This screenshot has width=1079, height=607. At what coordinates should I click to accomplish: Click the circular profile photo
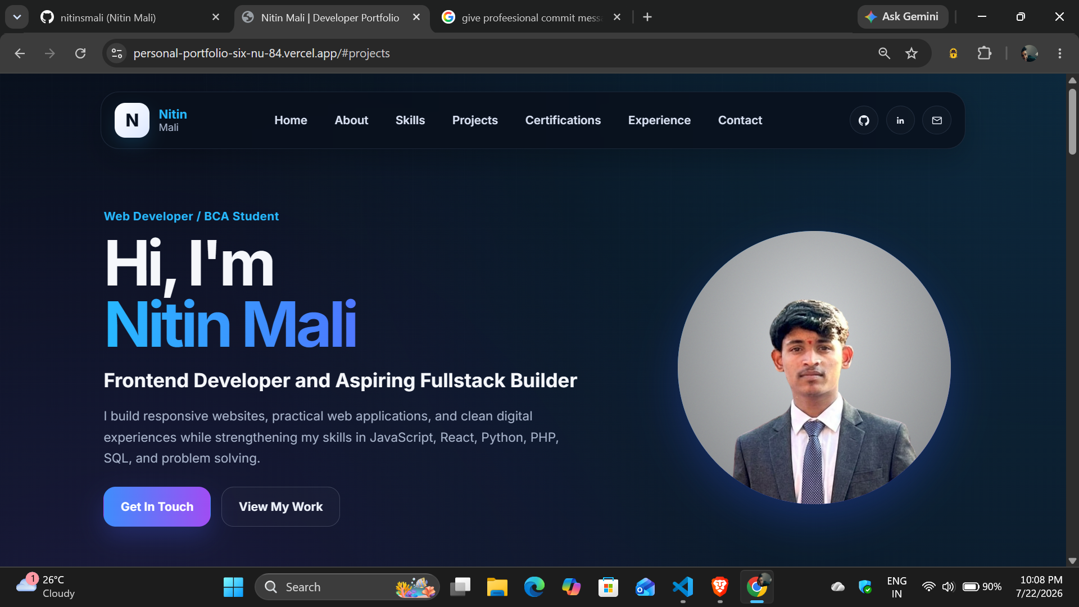pos(814,368)
